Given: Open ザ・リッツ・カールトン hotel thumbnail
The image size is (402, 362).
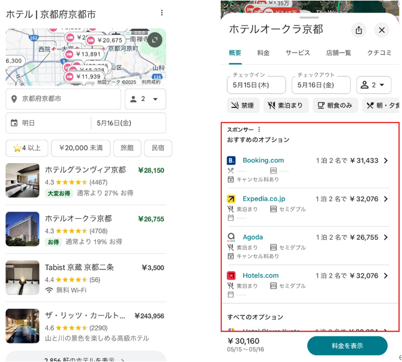Looking at the screenshot, I should (x=23, y=326).
